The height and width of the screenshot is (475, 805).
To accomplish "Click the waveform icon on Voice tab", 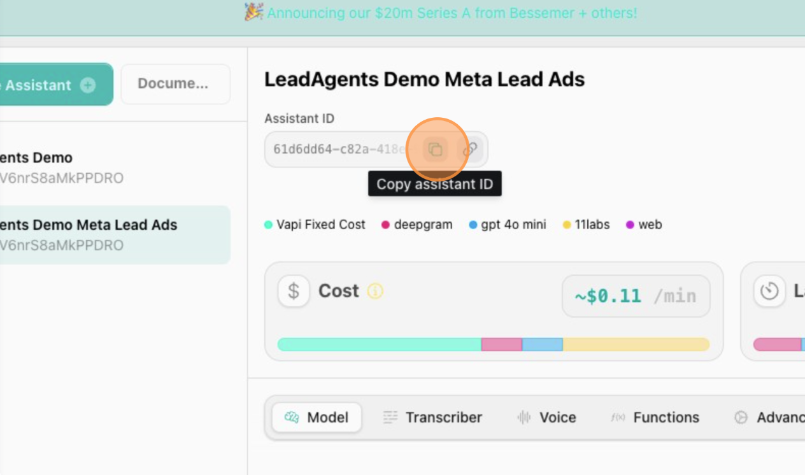I will tap(524, 418).
